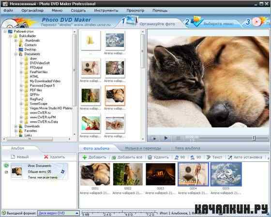Screen dimensions: 271x217
Task: Click Удалить in the photo toolbar
Action: click(158, 157)
